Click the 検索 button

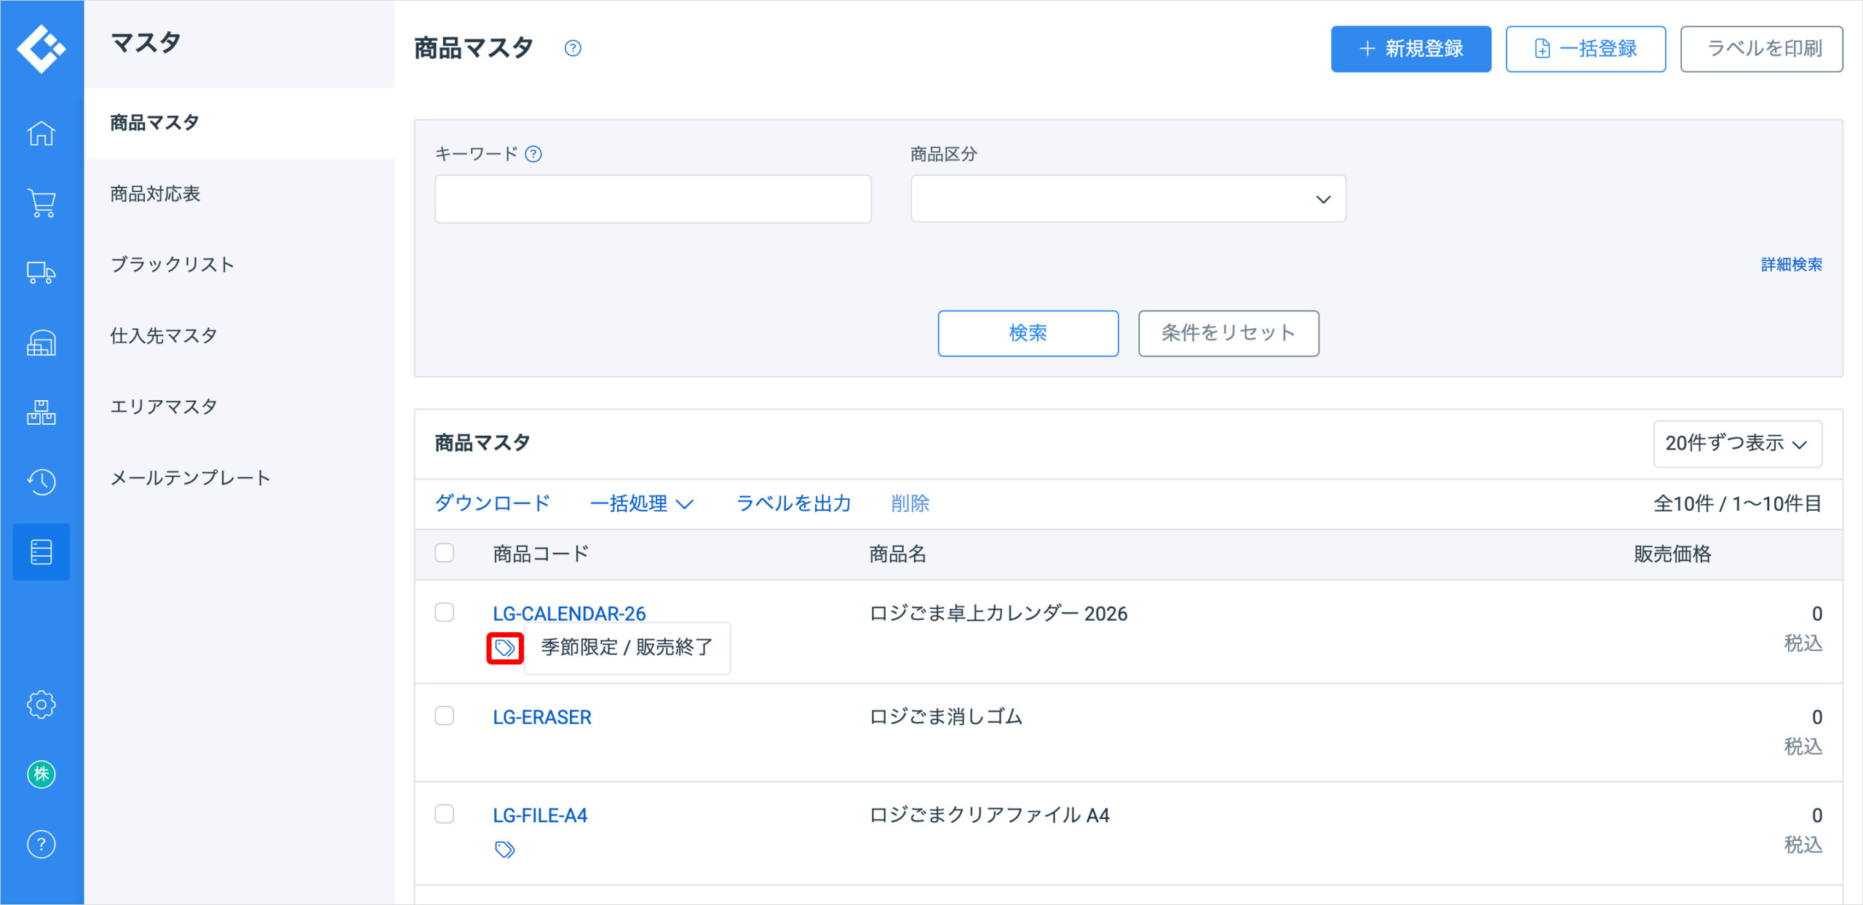click(x=1028, y=333)
